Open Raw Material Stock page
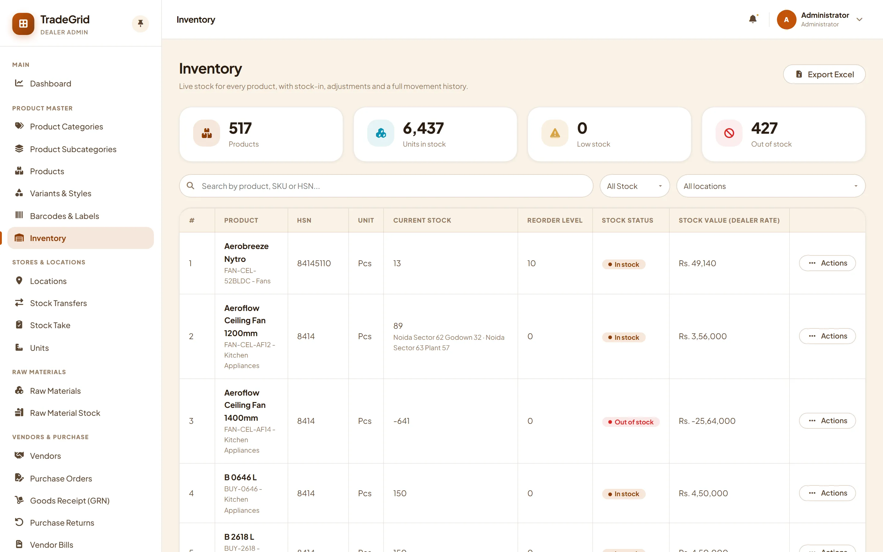The width and height of the screenshot is (883, 552). 80,413
